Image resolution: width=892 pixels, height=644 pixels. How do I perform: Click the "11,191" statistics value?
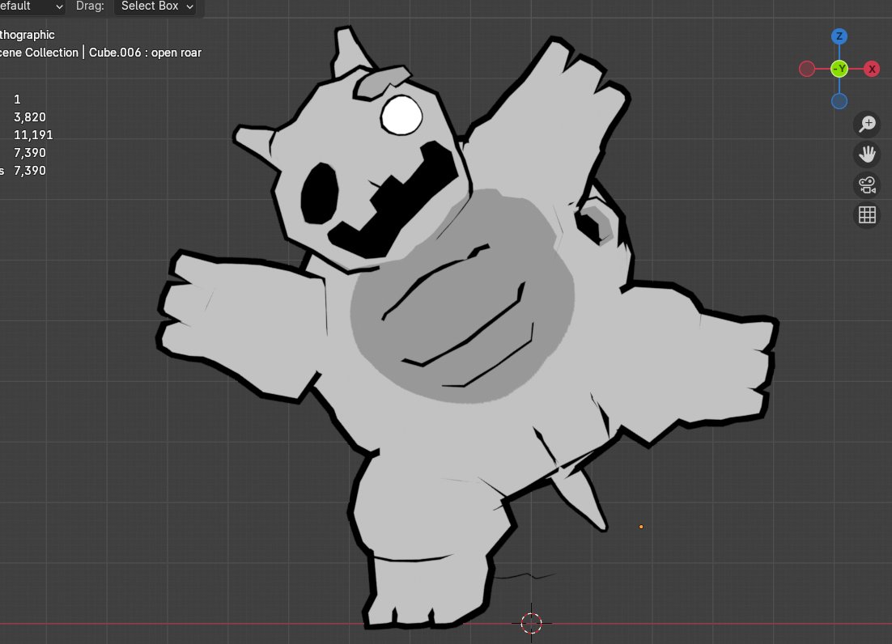[33, 135]
